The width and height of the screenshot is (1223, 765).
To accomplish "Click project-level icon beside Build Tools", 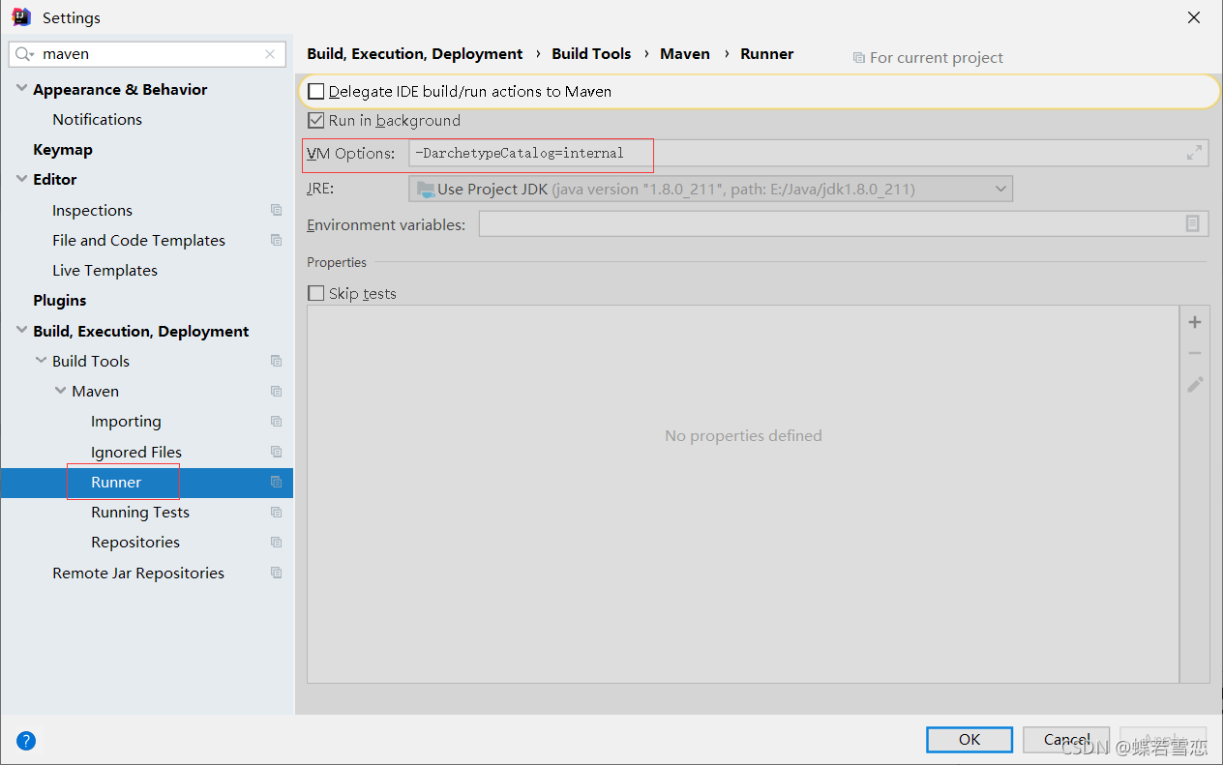I will (277, 361).
